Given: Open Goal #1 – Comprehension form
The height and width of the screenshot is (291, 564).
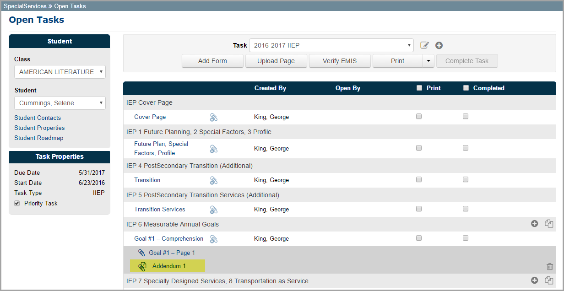Looking at the screenshot, I should (x=168, y=239).
